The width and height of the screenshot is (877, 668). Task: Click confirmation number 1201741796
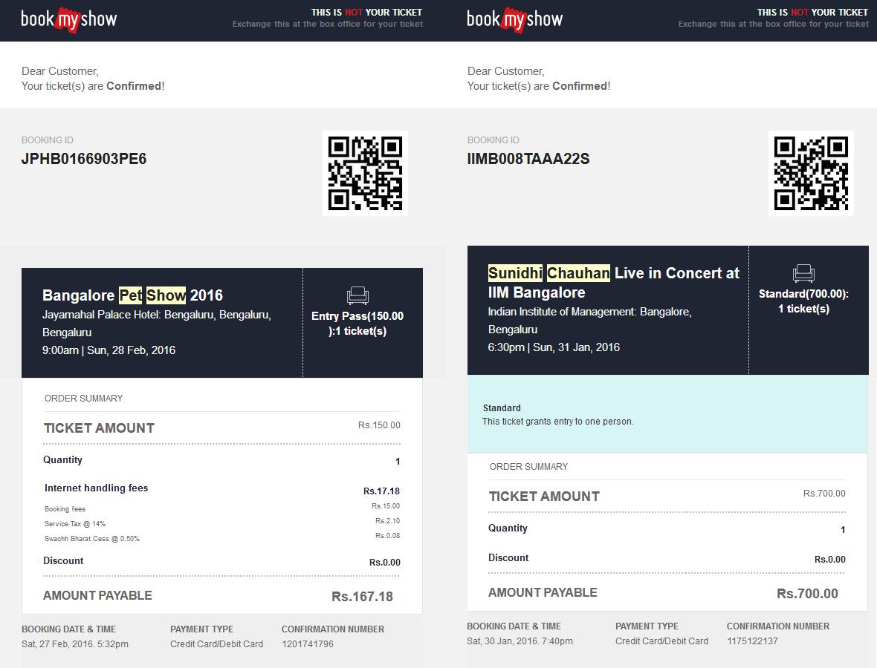308,644
